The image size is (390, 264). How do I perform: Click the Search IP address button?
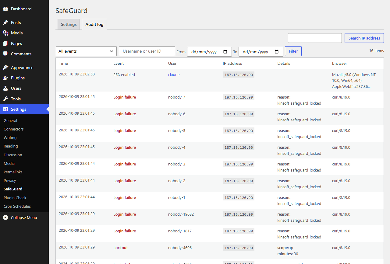tap(364, 38)
